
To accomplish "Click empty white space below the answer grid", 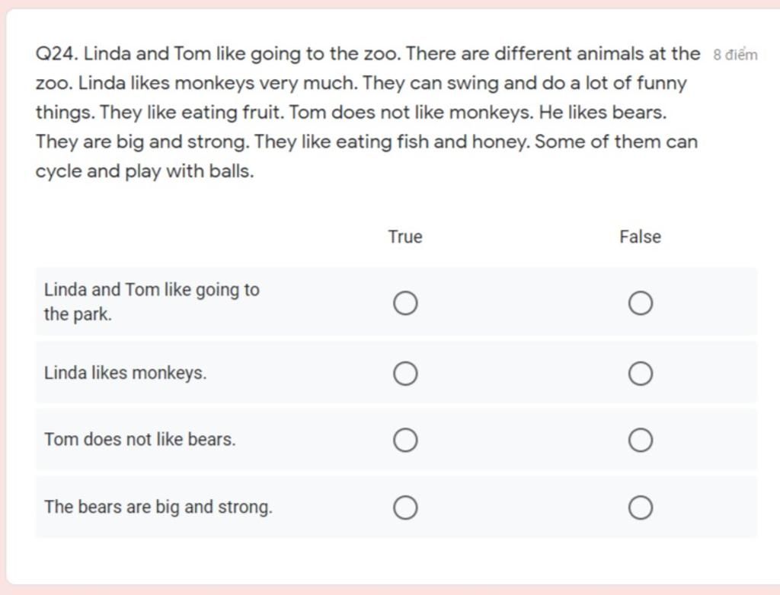I will 393,561.
